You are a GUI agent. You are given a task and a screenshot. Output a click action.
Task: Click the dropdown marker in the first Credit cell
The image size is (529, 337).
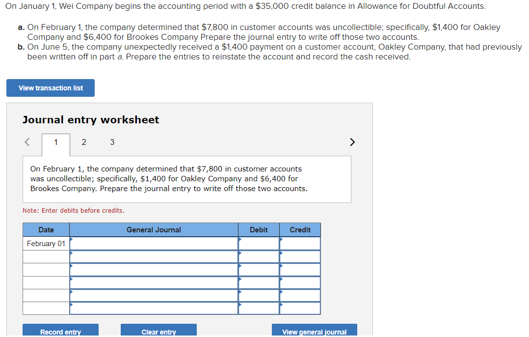pyautogui.click(x=281, y=241)
